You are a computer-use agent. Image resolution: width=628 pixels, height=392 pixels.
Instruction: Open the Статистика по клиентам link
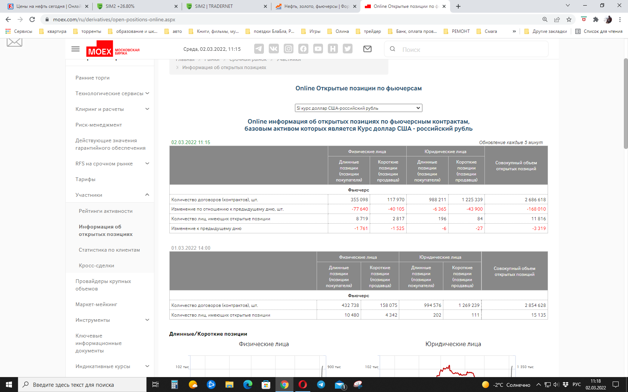pyautogui.click(x=109, y=250)
